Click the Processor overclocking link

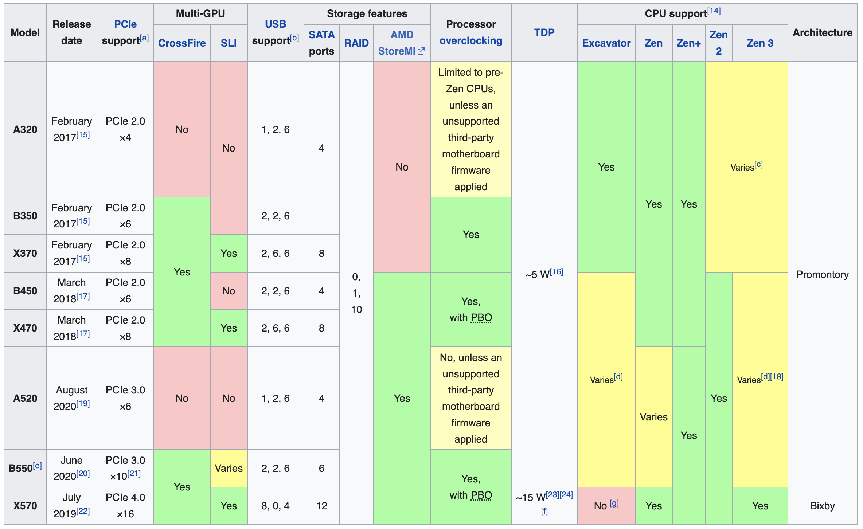click(x=470, y=40)
